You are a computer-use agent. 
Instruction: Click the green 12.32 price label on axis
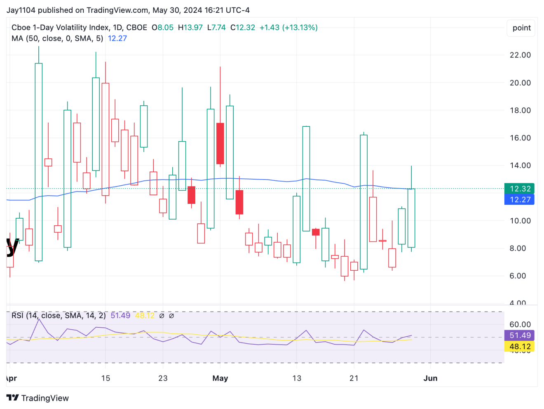[519, 189]
